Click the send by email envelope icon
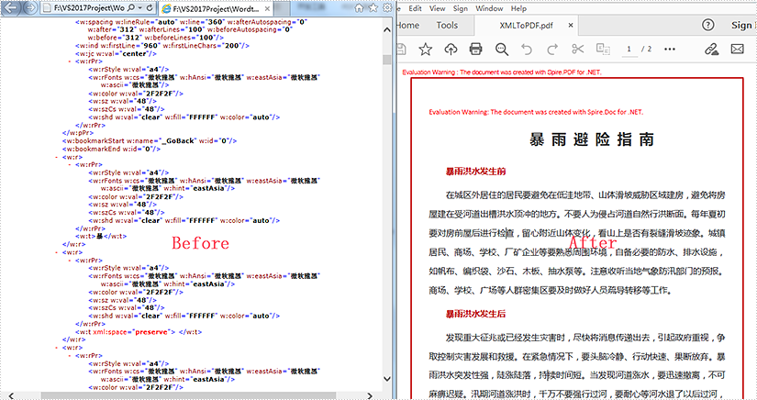The height and width of the screenshot is (400, 757). point(737,49)
